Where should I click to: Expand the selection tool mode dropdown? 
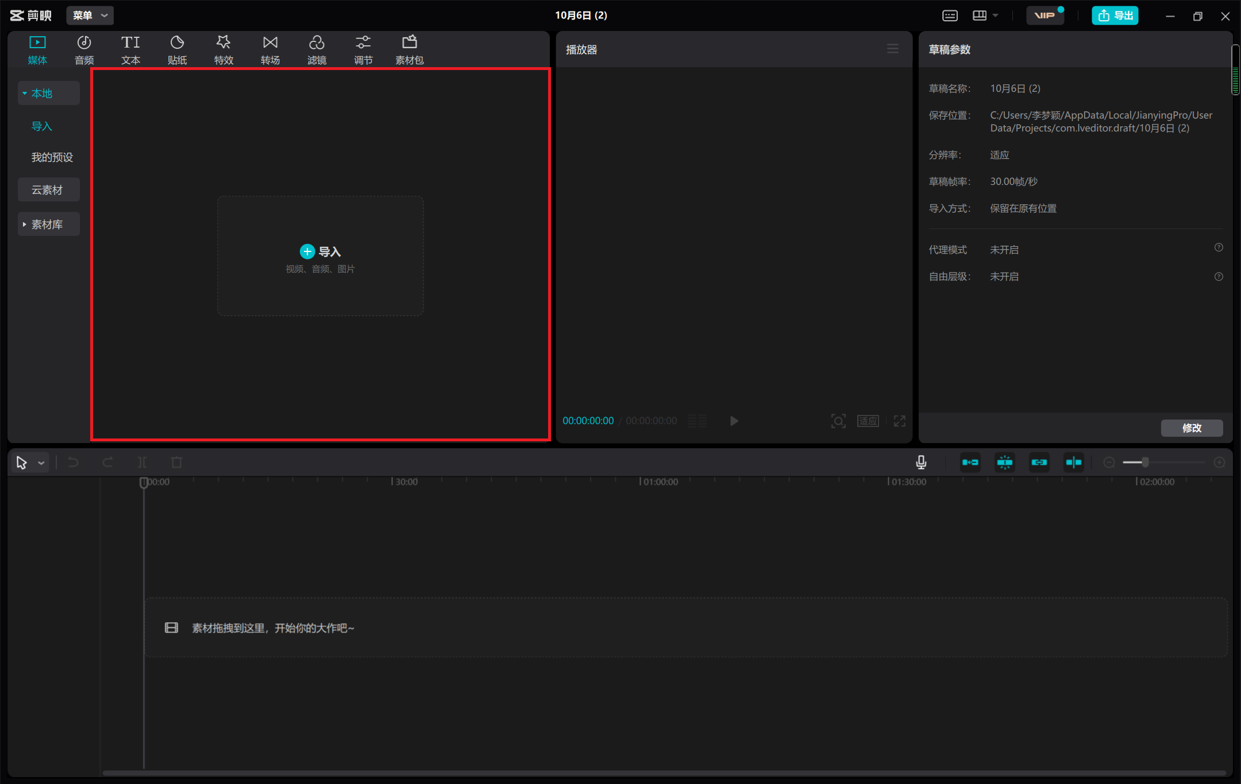(41, 463)
